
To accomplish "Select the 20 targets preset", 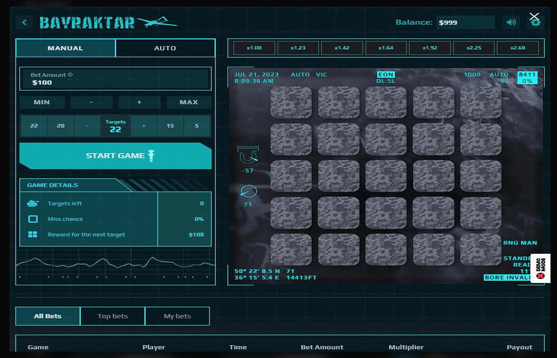I will 61,126.
